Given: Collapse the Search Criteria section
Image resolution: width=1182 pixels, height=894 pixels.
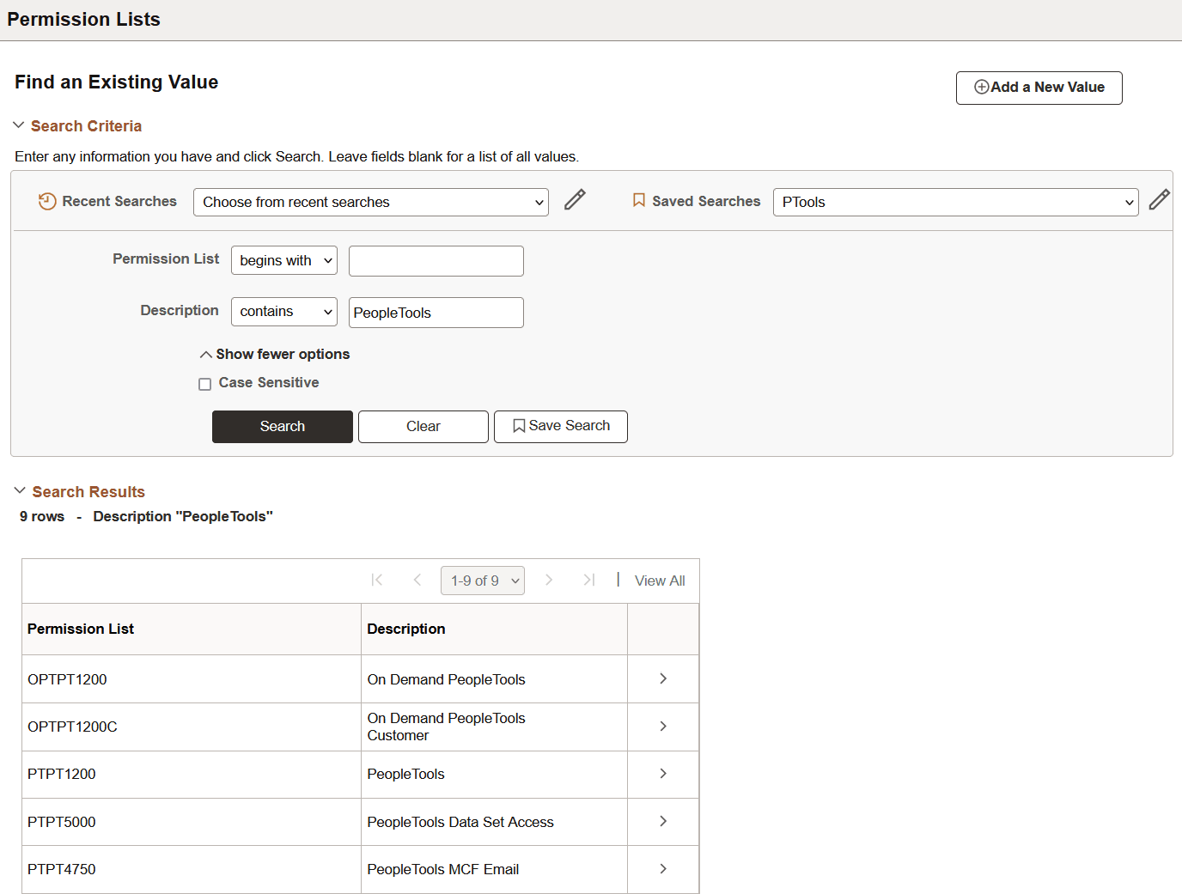Looking at the screenshot, I should (x=19, y=125).
